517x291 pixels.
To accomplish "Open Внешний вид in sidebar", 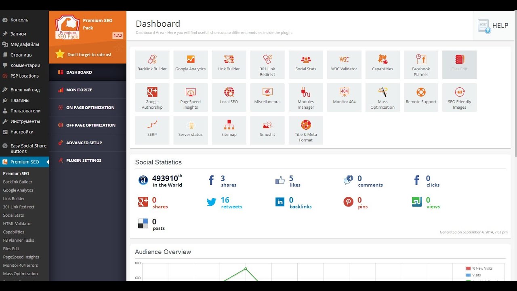I will point(24,90).
